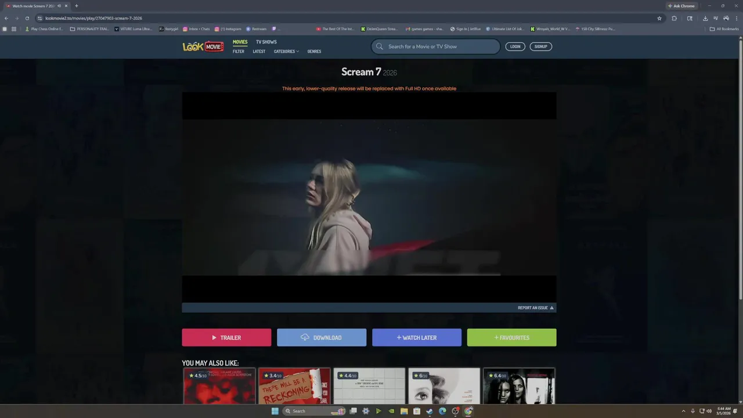
Task: Open Sign In | JetBlue bookmark
Action: (x=466, y=28)
